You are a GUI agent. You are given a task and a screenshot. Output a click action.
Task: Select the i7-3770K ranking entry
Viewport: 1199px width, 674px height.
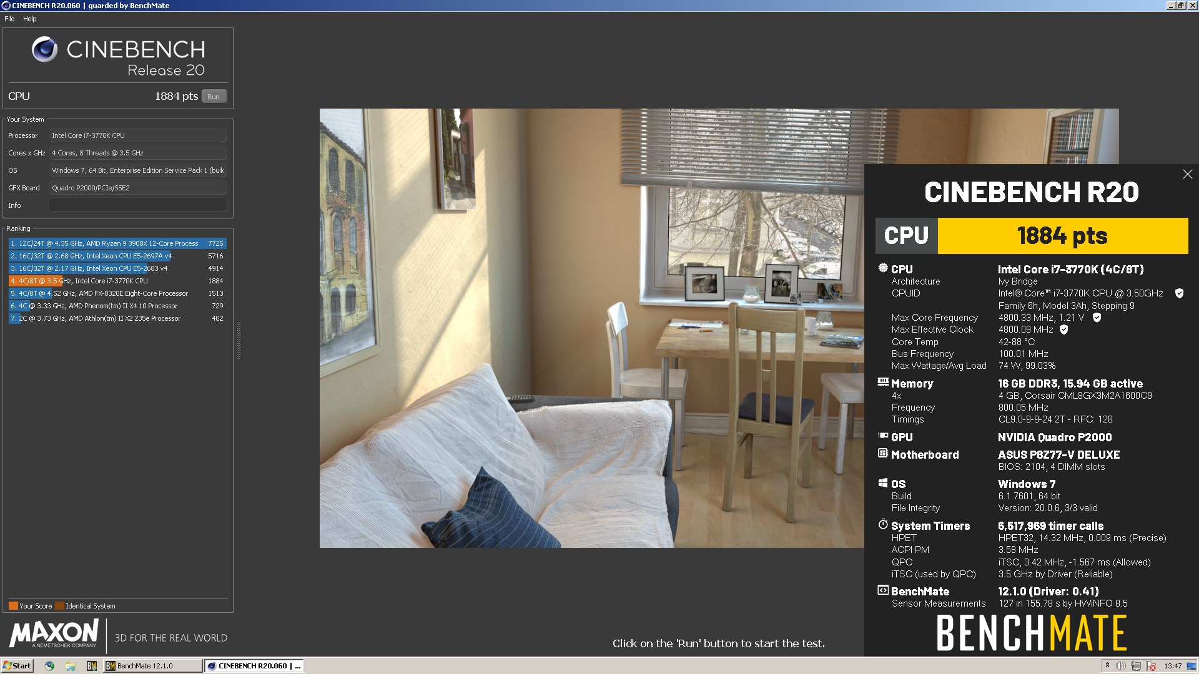[x=117, y=281]
